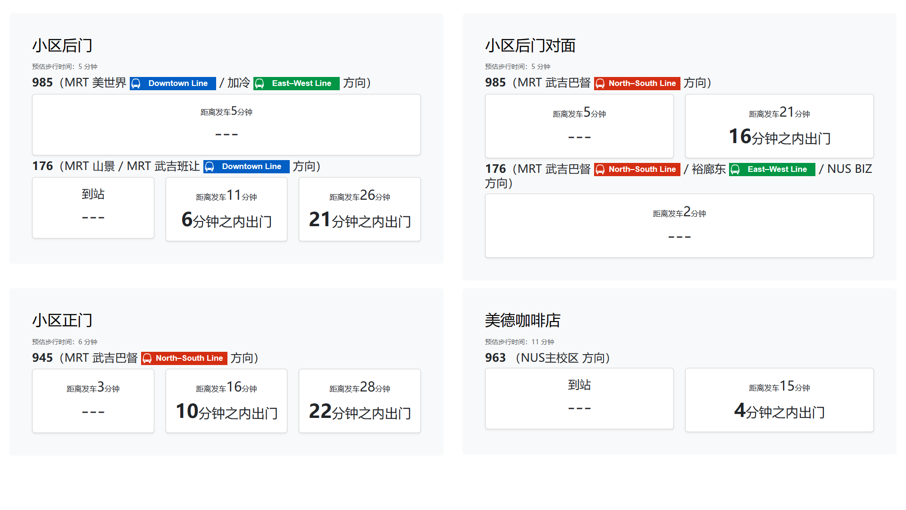Click the 预估步行时间 5 分钟 label
Viewport: 906px width, 510px height.
pyautogui.click(x=64, y=67)
